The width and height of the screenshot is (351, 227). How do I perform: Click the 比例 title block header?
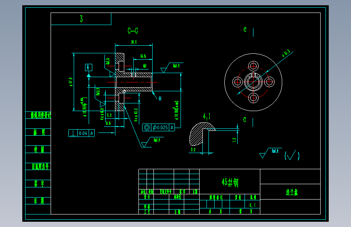pos(253,197)
